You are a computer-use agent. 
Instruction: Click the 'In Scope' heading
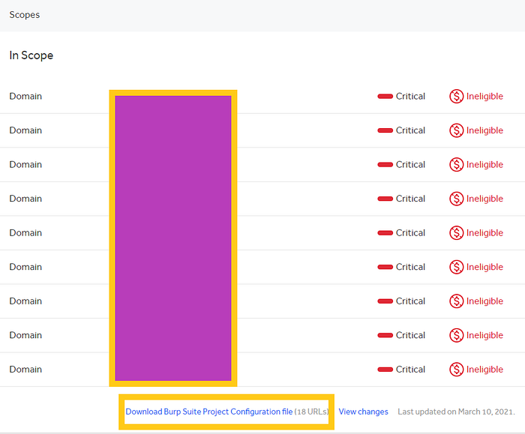point(31,55)
